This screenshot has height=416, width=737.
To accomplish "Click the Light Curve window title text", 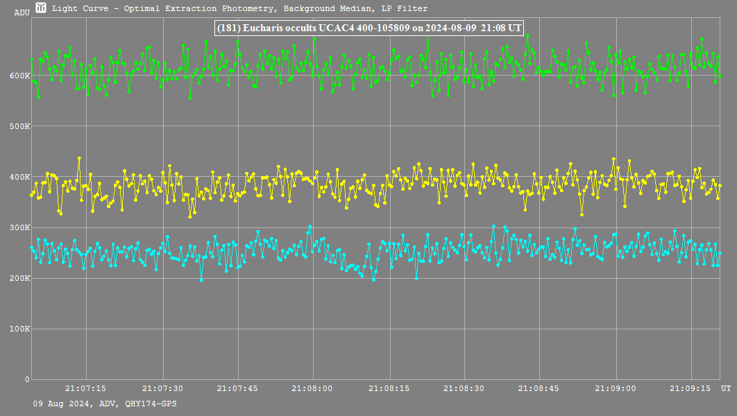I will coord(239,9).
